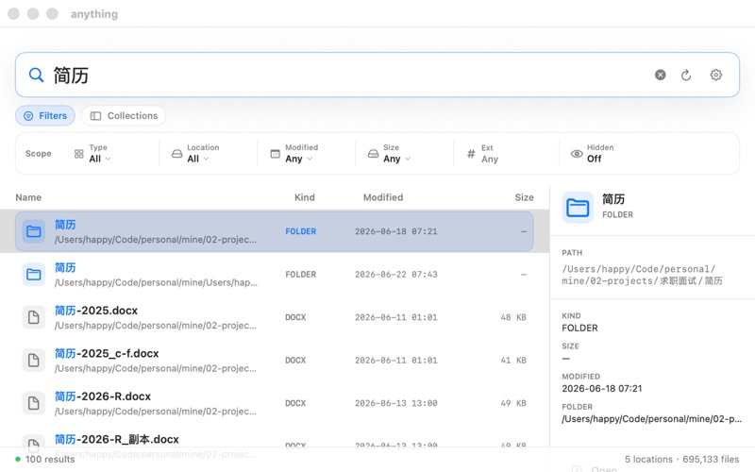Click the Ext Any extension field

[x=483, y=154]
